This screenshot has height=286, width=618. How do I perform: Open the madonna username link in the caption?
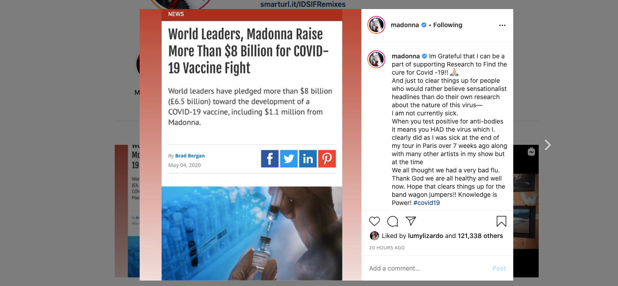pyautogui.click(x=405, y=56)
